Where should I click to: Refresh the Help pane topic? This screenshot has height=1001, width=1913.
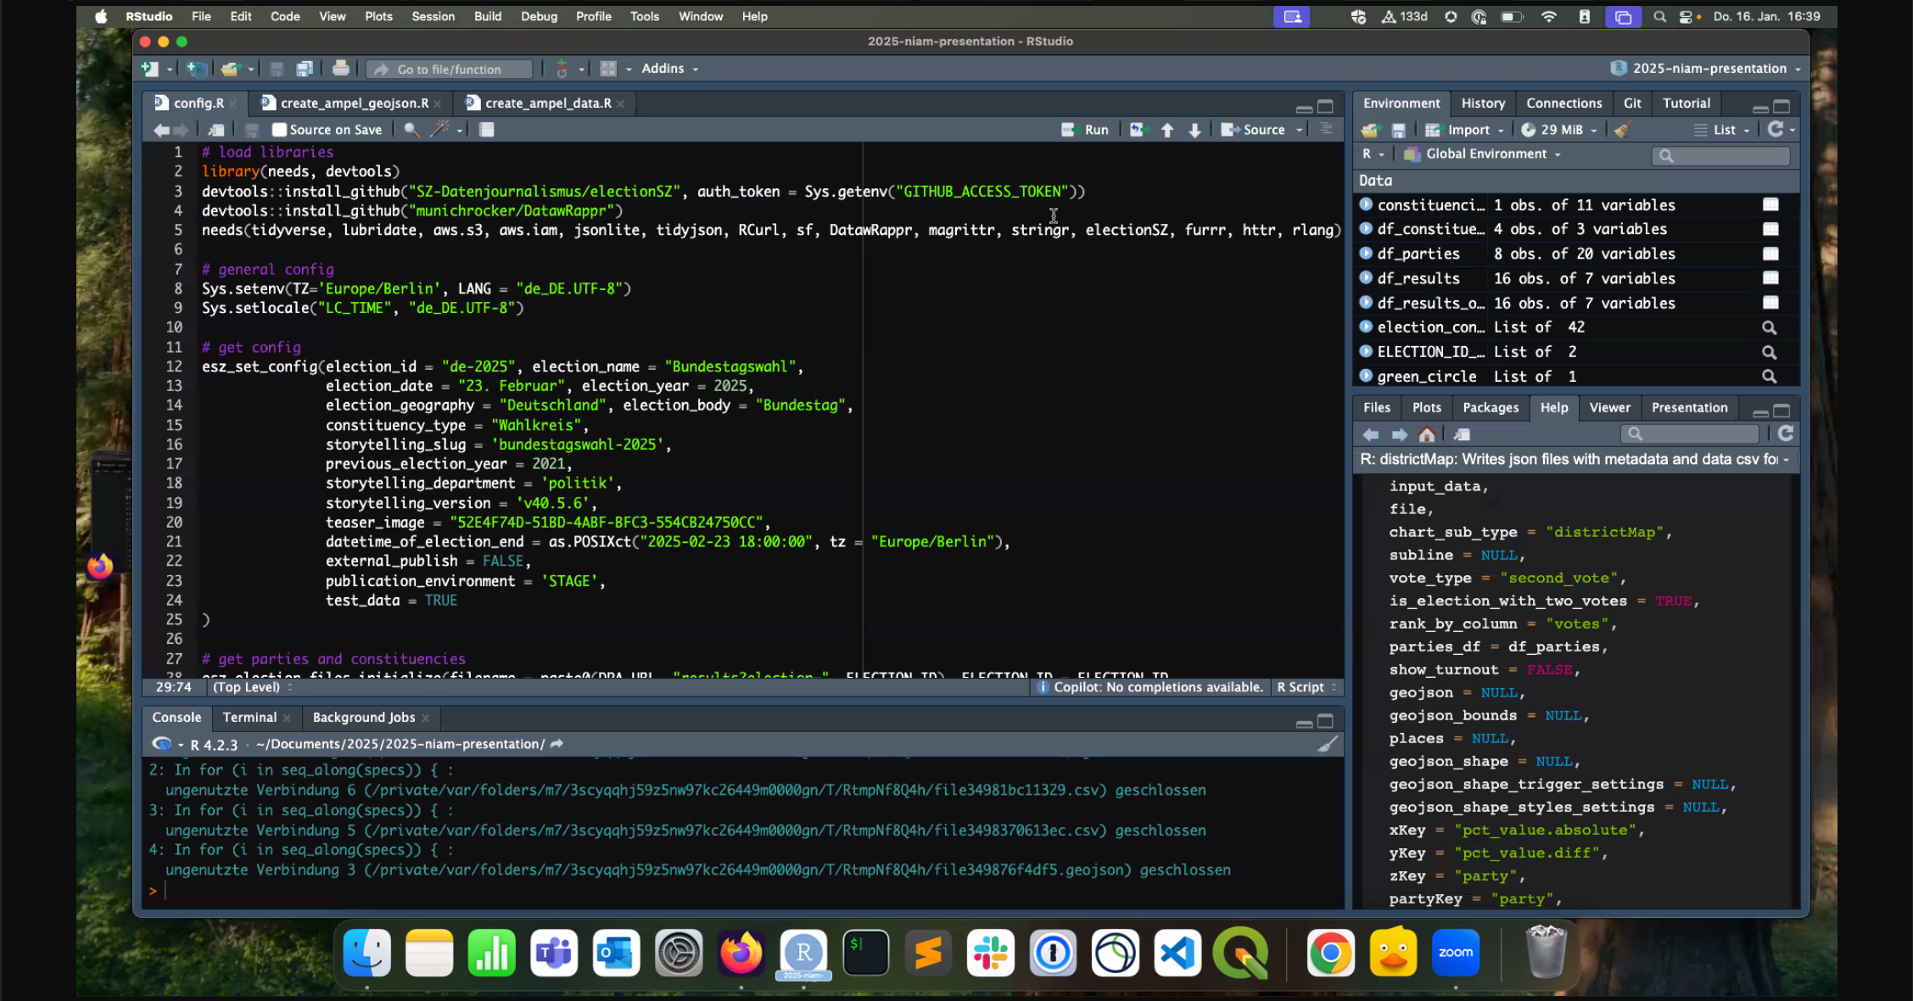coord(1785,434)
